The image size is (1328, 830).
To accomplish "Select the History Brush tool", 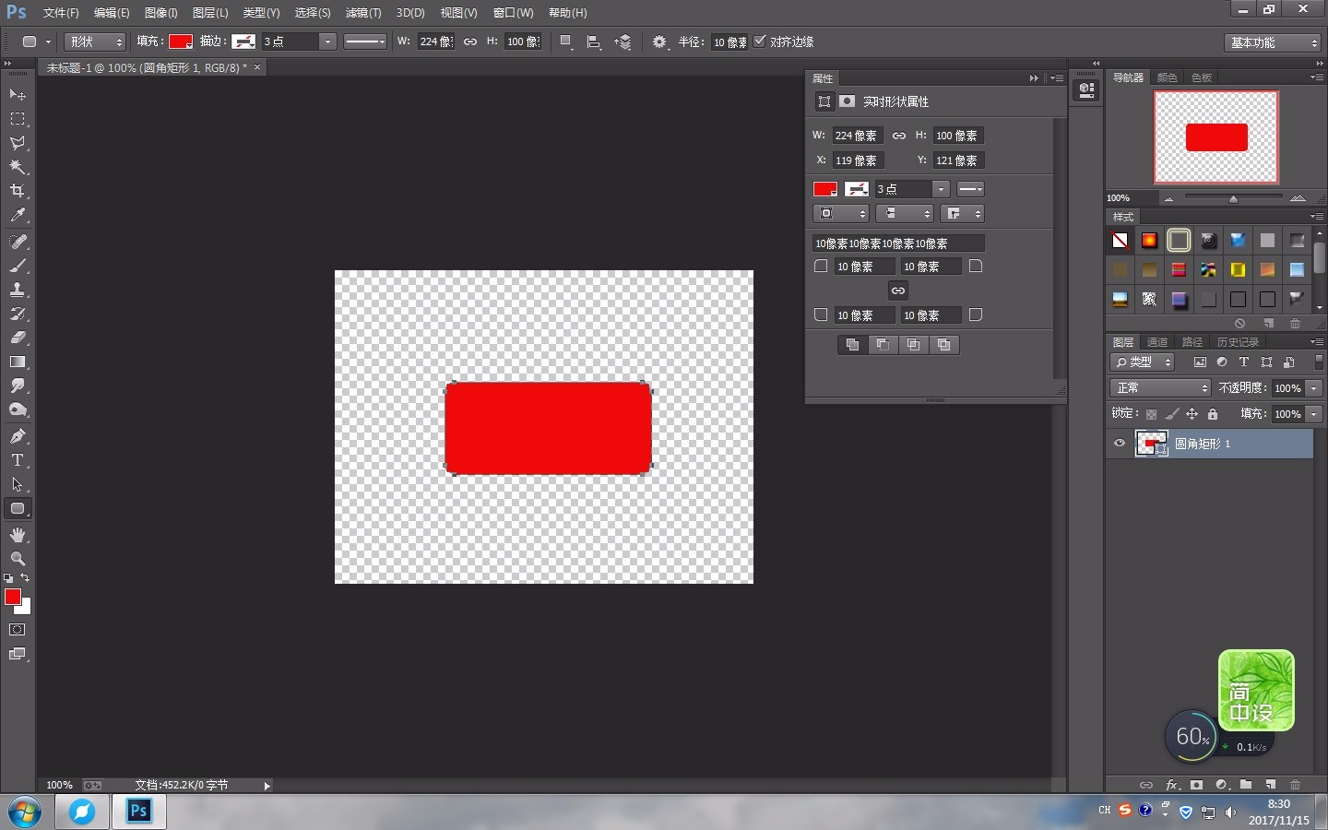I will tap(18, 314).
